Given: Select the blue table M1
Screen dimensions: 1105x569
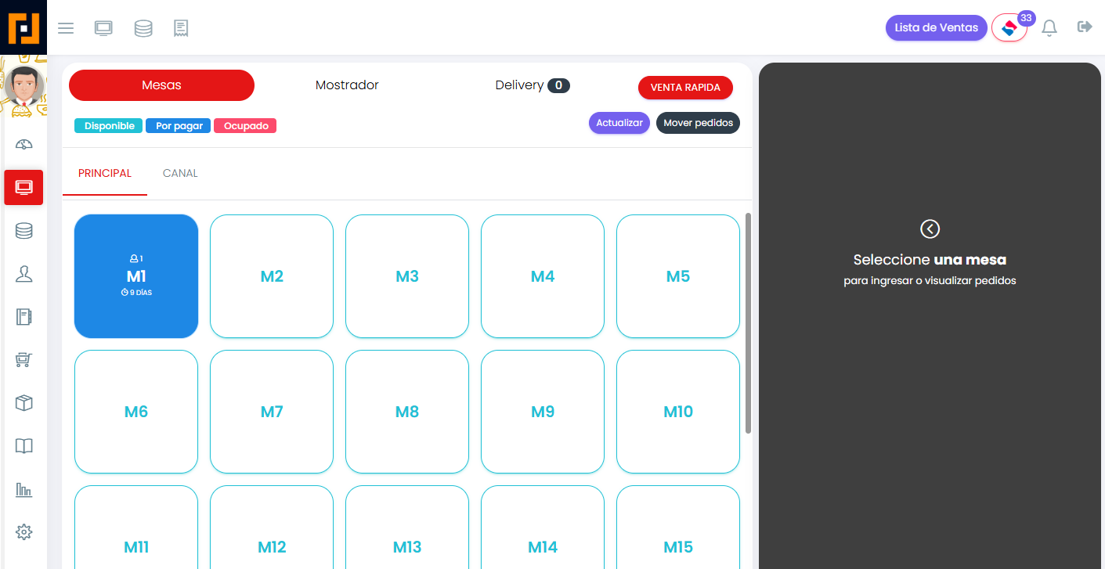Looking at the screenshot, I should pyautogui.click(x=136, y=276).
